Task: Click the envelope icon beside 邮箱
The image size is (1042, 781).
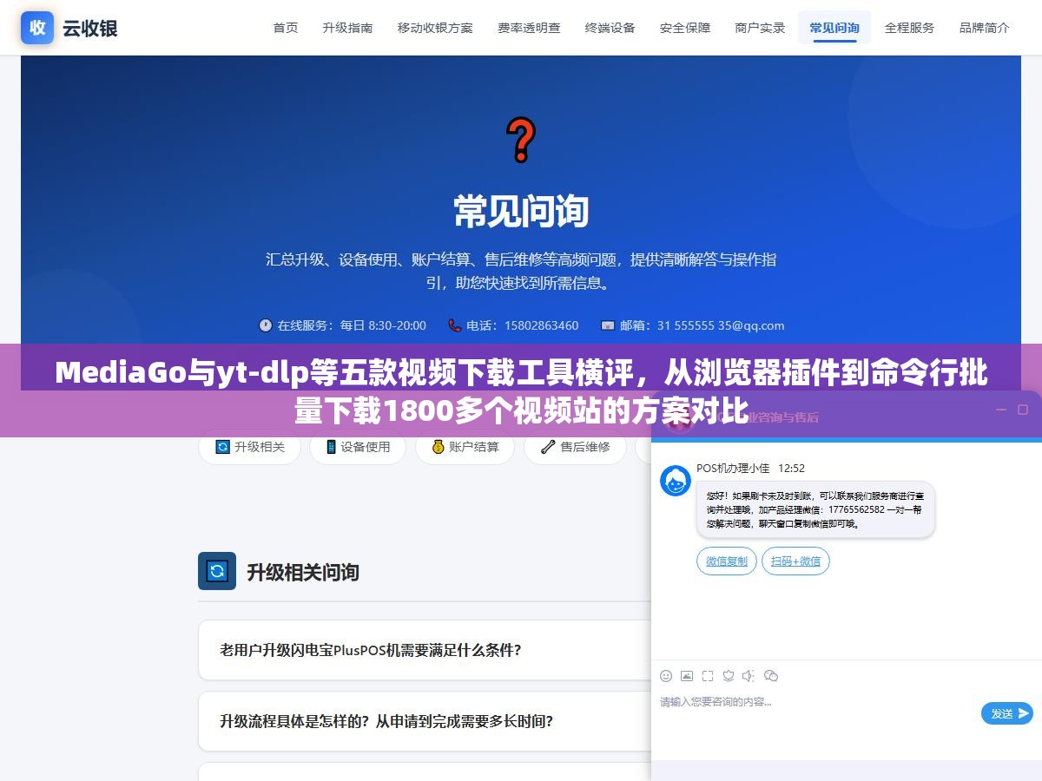Action: (x=608, y=325)
